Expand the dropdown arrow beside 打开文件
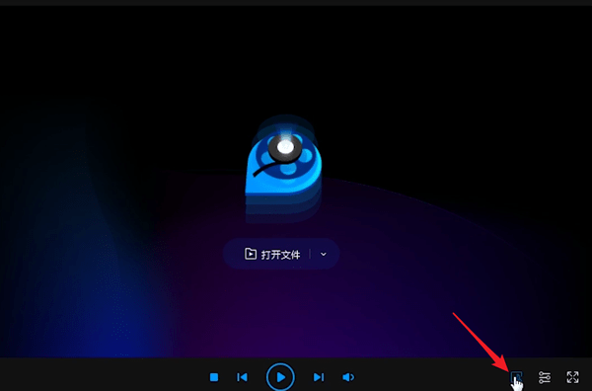The width and height of the screenshot is (592, 391). pyautogui.click(x=324, y=254)
